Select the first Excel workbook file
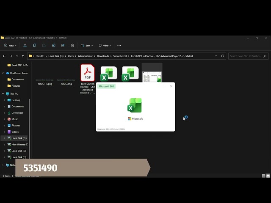271x203 pixels. 109,74
